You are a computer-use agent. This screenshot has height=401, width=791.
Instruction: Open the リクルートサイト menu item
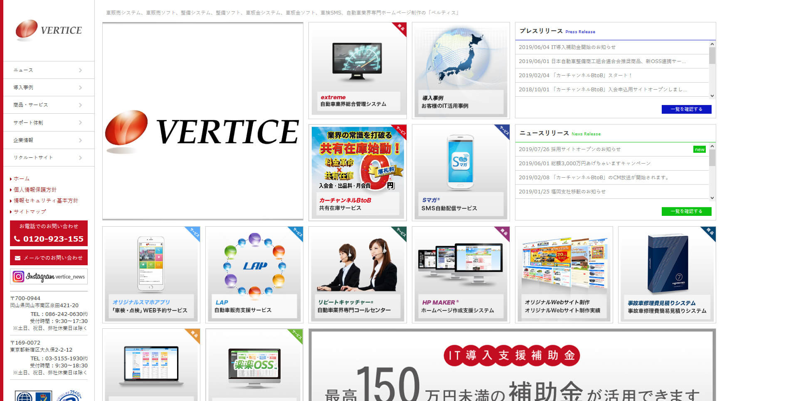point(49,158)
